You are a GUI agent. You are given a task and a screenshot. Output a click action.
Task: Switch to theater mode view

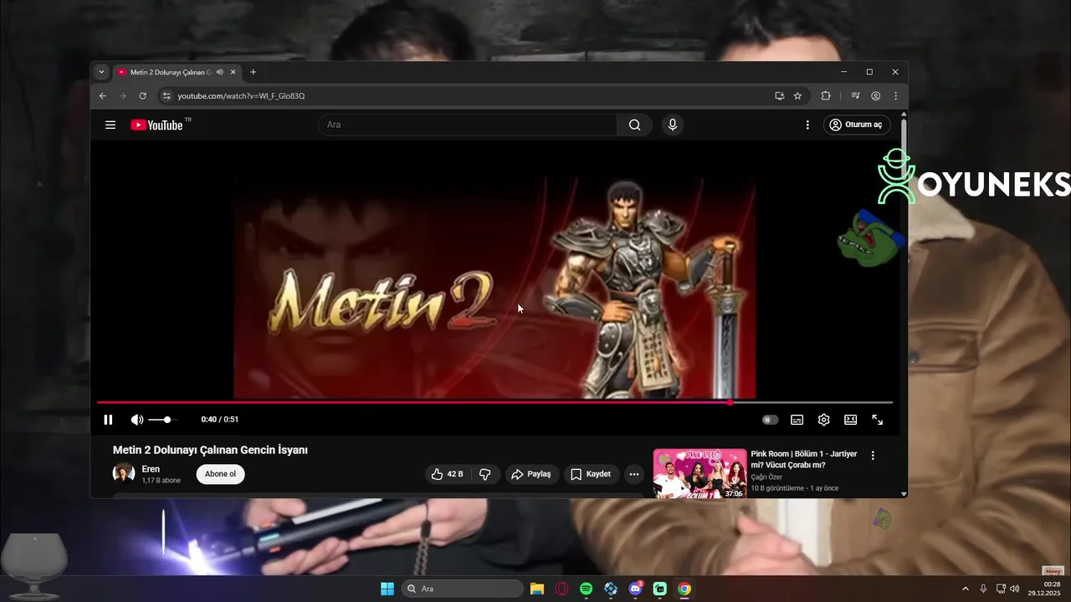[850, 420]
